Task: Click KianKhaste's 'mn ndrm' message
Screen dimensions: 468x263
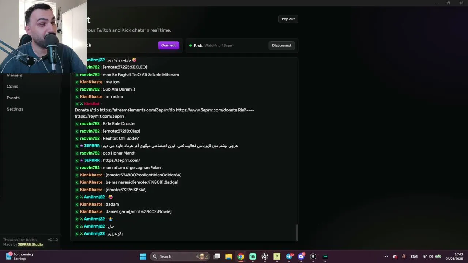Action: (x=114, y=96)
